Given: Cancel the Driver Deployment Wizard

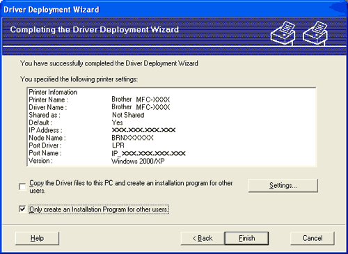Looking at the screenshot, I should [313, 238].
